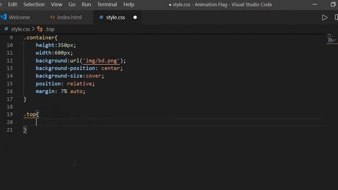Click the breadcrumb chevron after style.css
The width and height of the screenshot is (338, 190).
(x=33, y=29)
